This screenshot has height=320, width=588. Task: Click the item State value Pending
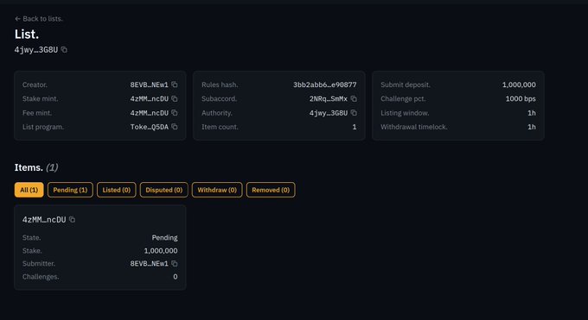pyautogui.click(x=164, y=238)
